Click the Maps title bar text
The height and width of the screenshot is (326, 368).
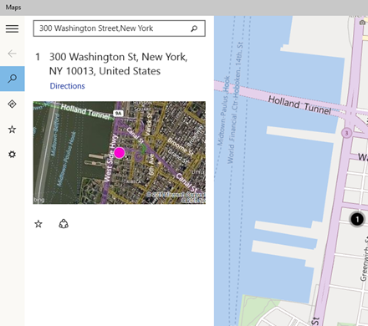pos(13,8)
